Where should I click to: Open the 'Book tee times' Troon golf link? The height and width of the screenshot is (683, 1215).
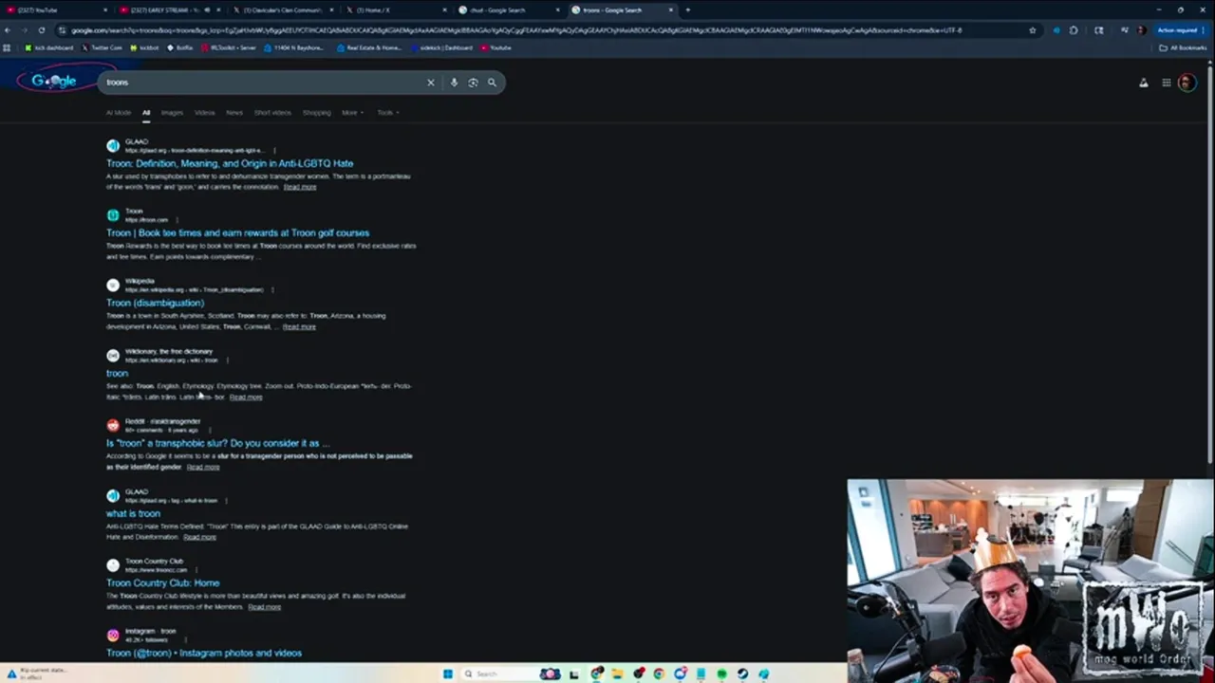237,232
